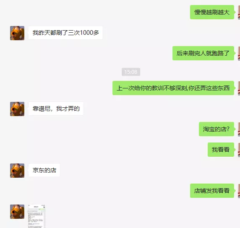Click contact avatar beside 京东的店 message

tap(17, 171)
